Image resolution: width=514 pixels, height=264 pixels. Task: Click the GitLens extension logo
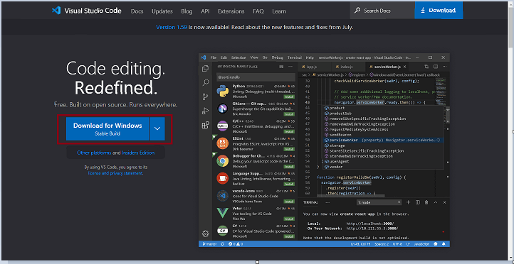coord(223,108)
